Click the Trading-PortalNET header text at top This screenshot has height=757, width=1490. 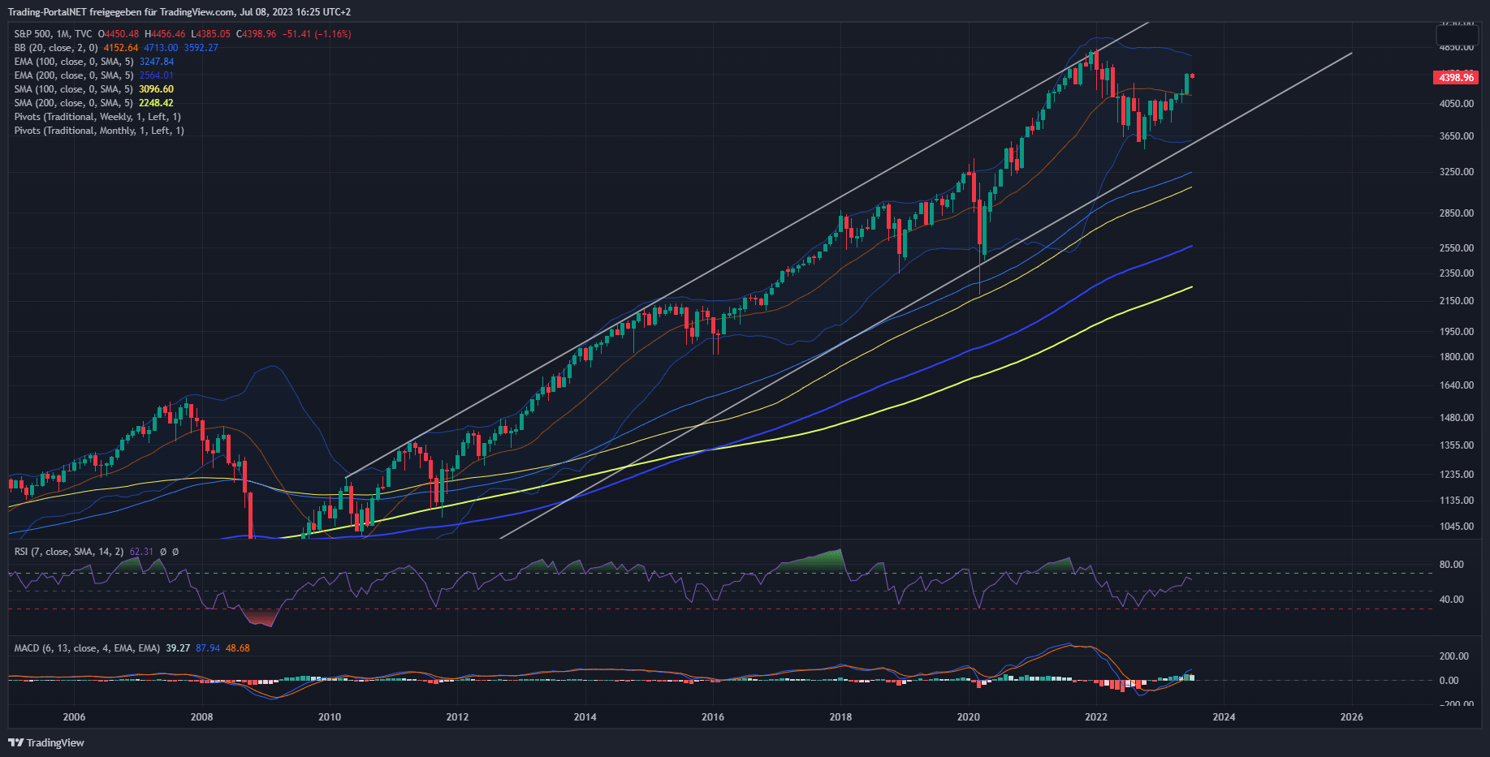click(179, 12)
